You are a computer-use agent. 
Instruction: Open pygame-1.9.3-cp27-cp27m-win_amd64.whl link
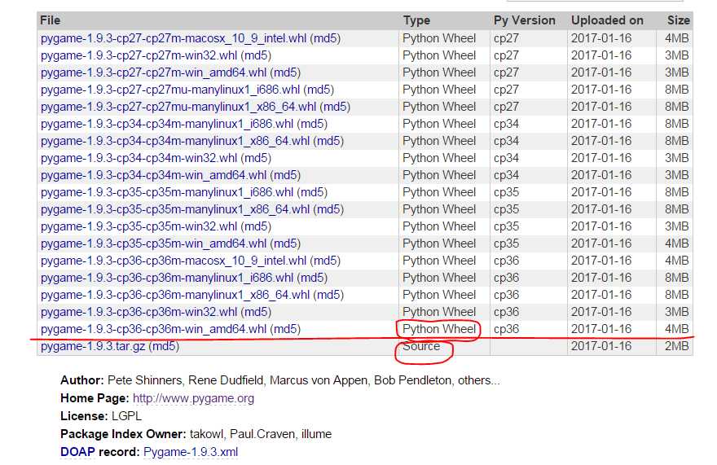point(154,72)
